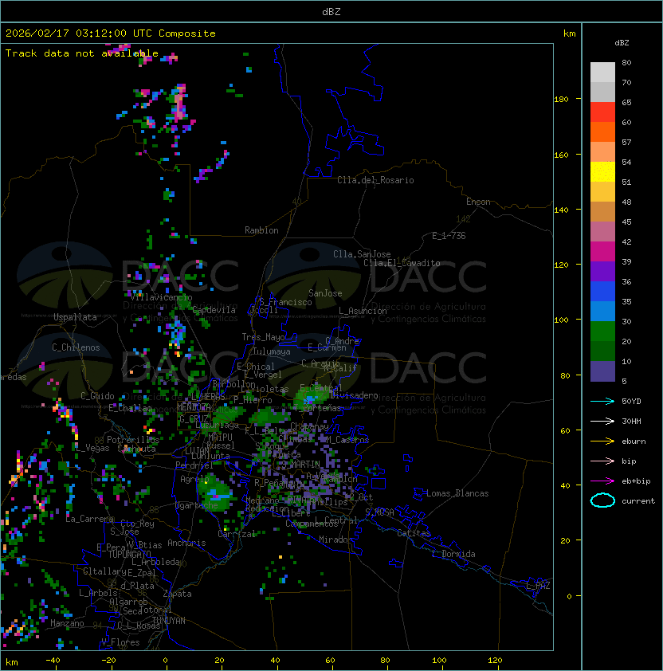
Task: Click the 'Ramblon' map label
Action: pos(261,230)
